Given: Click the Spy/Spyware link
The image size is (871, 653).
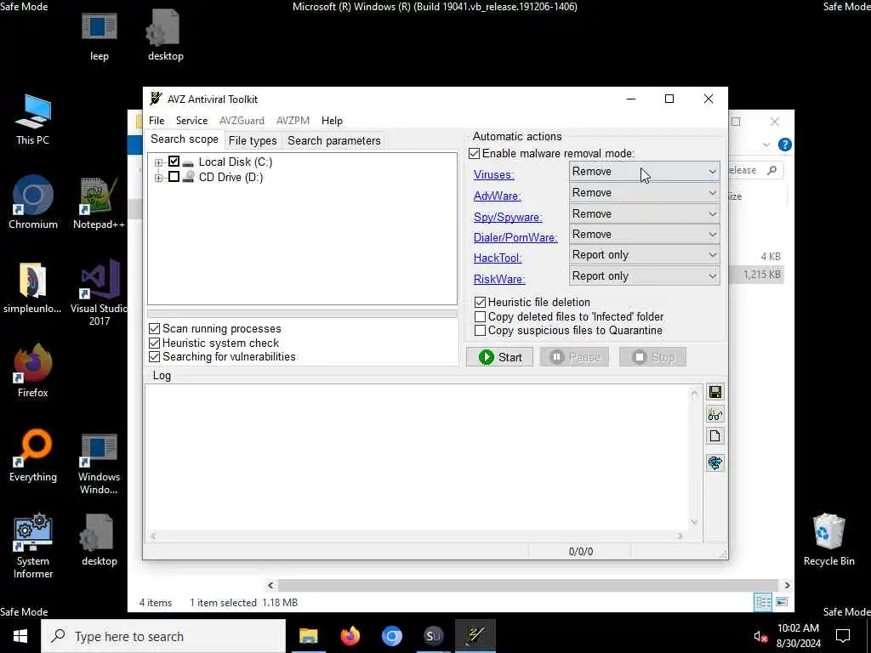Looking at the screenshot, I should click(508, 217).
